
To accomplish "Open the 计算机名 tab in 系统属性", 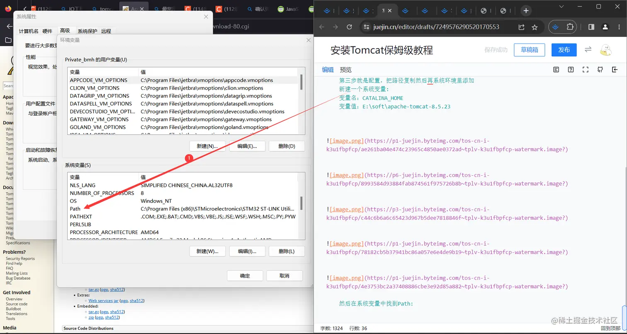I will (29, 31).
